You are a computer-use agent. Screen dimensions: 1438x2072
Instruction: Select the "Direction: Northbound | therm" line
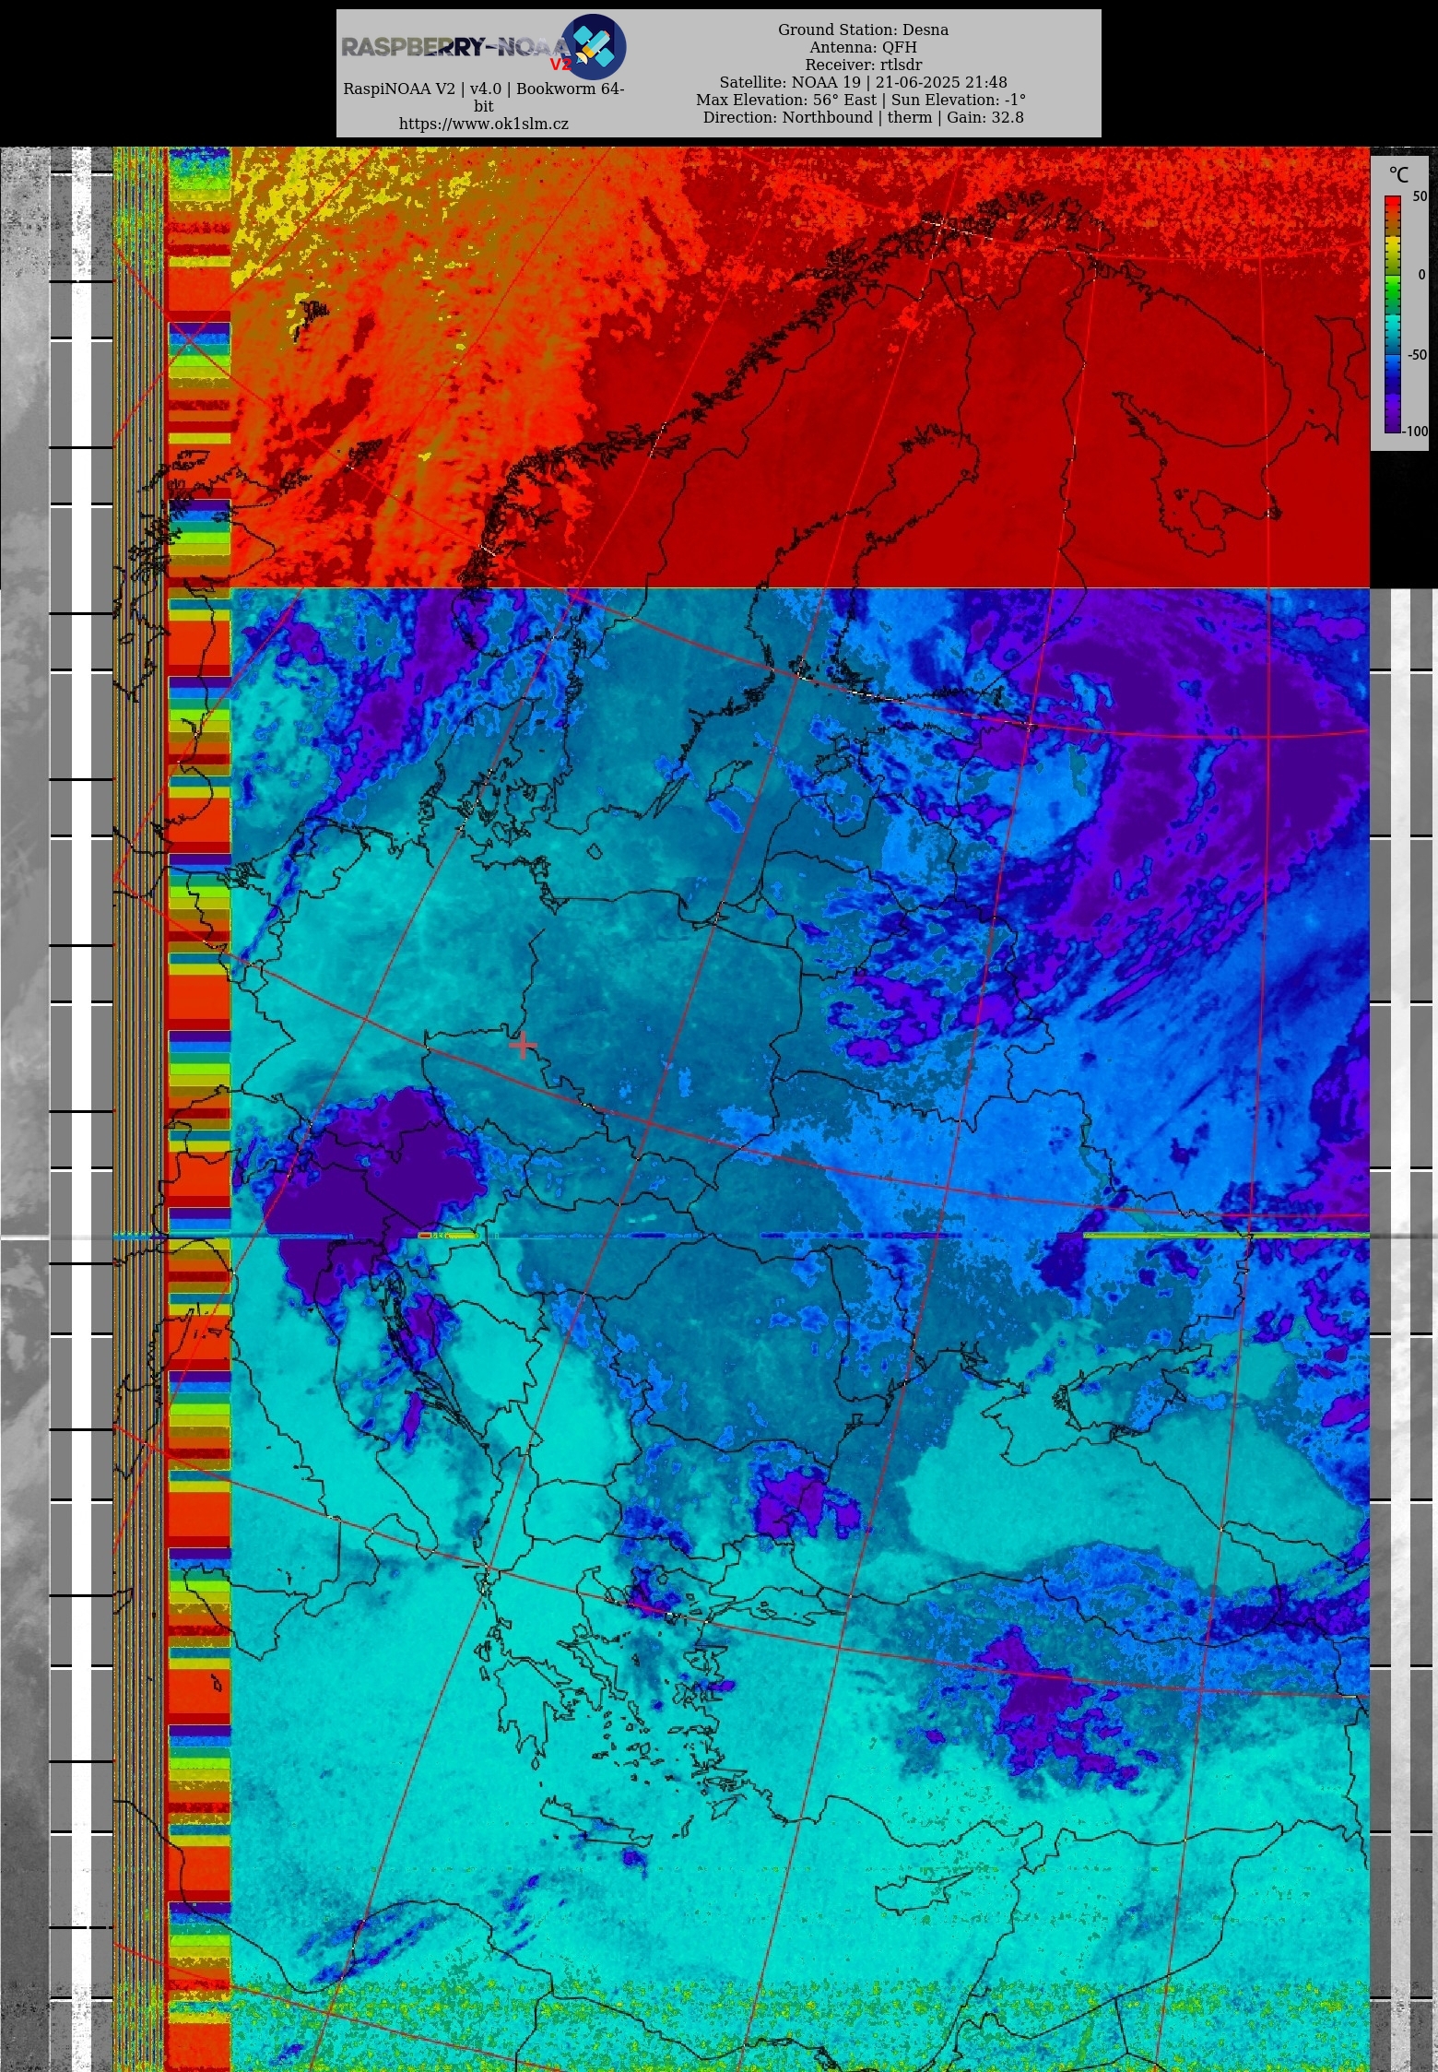point(863,117)
